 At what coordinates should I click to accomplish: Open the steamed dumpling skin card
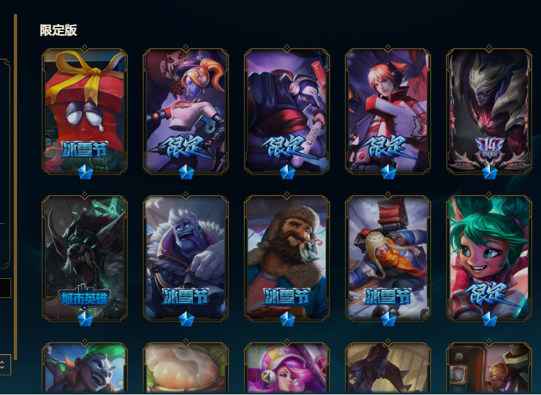pyautogui.click(x=186, y=368)
